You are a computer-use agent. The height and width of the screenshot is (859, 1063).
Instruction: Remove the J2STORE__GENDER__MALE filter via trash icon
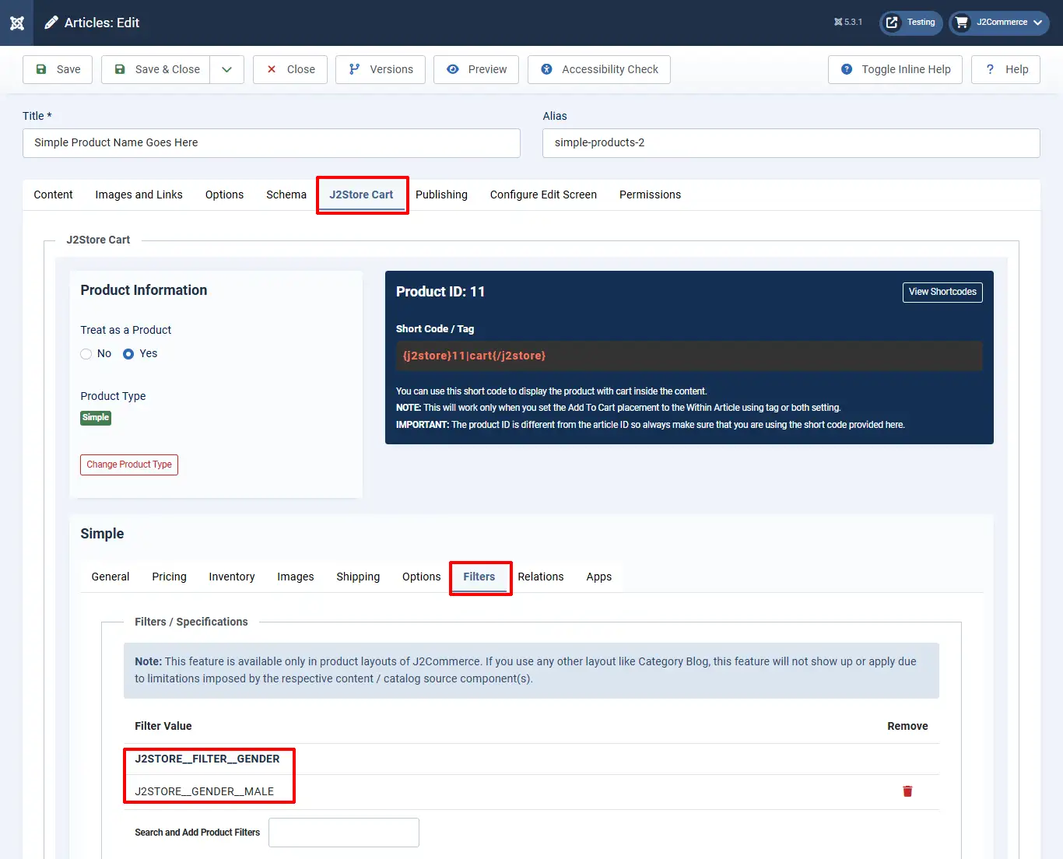[907, 791]
